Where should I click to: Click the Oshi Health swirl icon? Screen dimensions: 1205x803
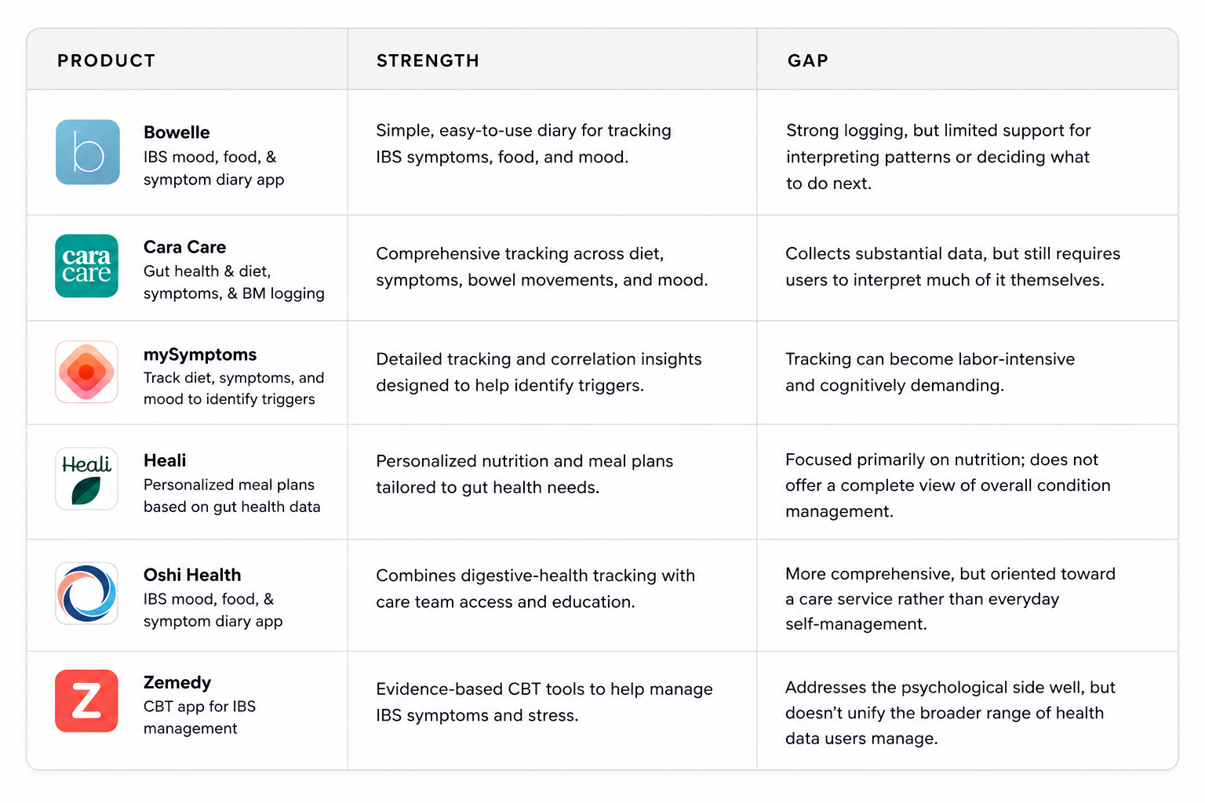(87, 593)
